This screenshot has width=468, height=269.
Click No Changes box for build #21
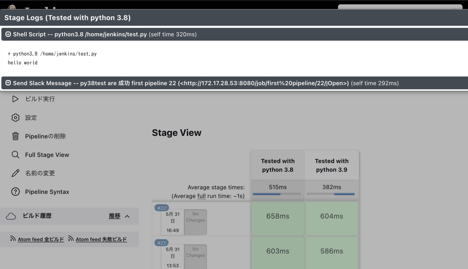coord(195,257)
